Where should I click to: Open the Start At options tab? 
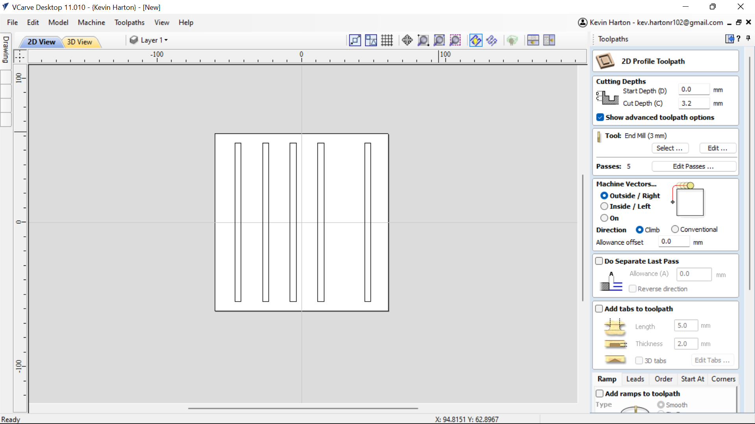692,379
